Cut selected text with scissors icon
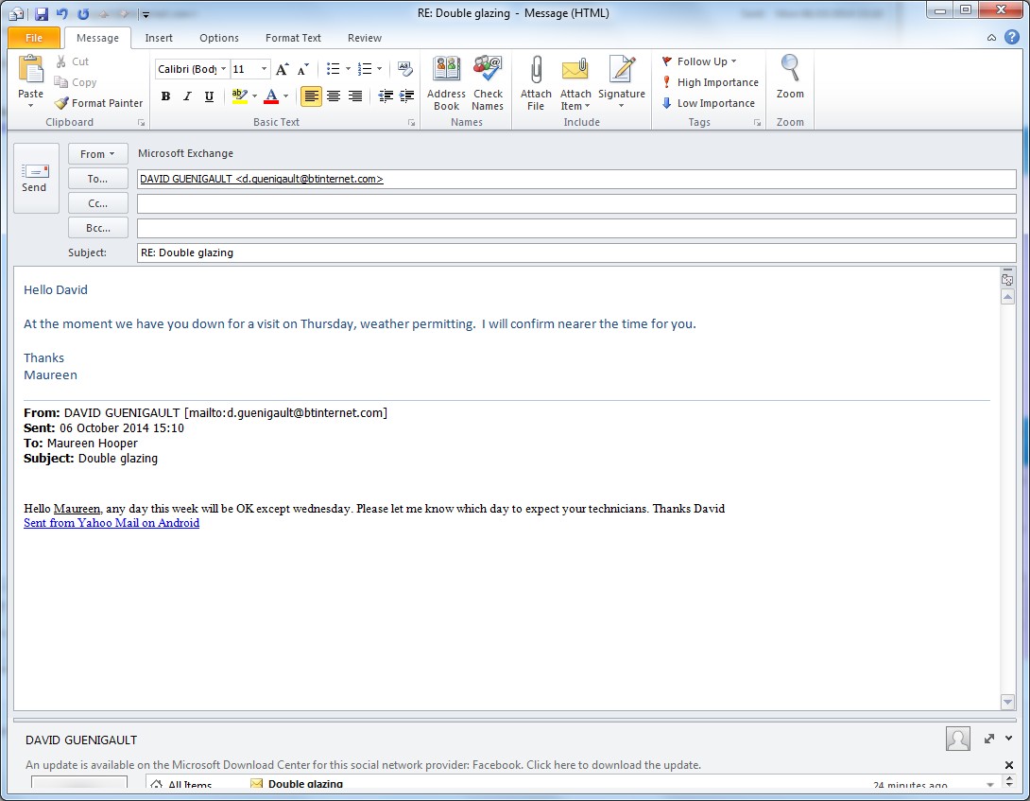Viewport: 1030px width, 801px height. [x=72, y=61]
